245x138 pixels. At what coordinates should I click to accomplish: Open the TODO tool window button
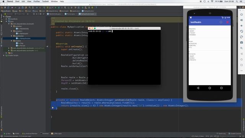coord(16,134)
